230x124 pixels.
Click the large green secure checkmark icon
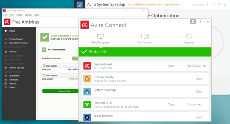coord(45,37)
